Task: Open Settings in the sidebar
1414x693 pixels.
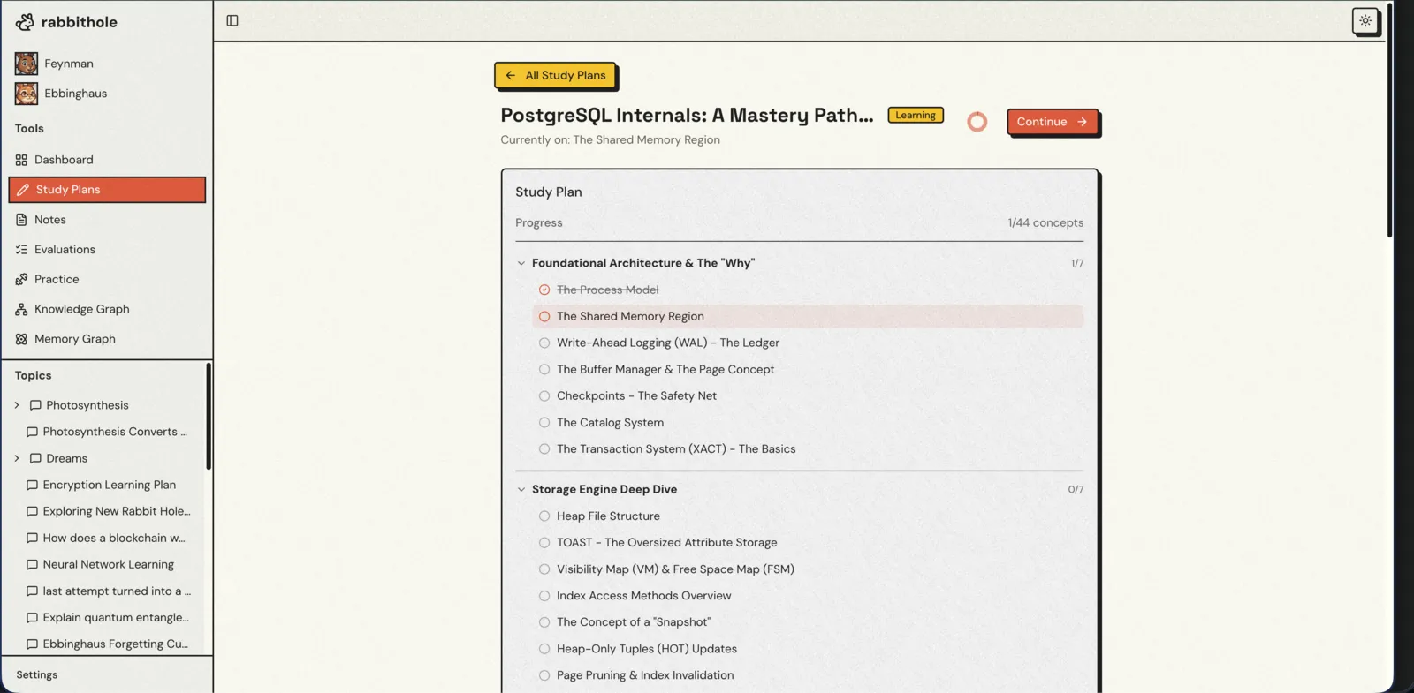Action: pos(36,674)
